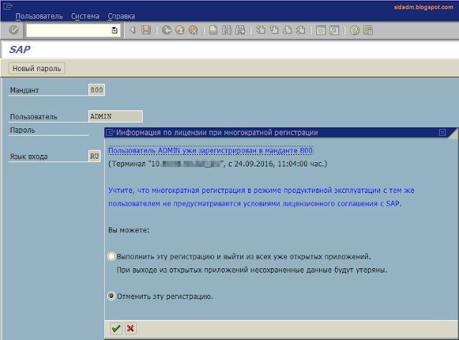Open the command field history dropdown
Viewport: 459px width, 340px height.
point(115,30)
